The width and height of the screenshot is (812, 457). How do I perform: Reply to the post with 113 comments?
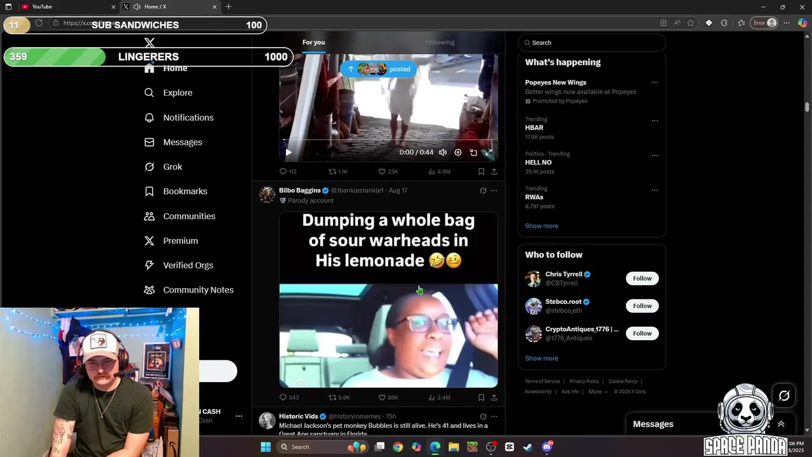click(x=288, y=171)
